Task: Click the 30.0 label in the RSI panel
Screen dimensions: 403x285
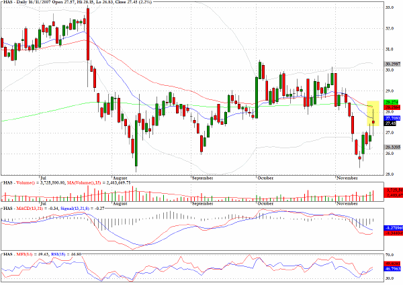Action: coord(390,278)
